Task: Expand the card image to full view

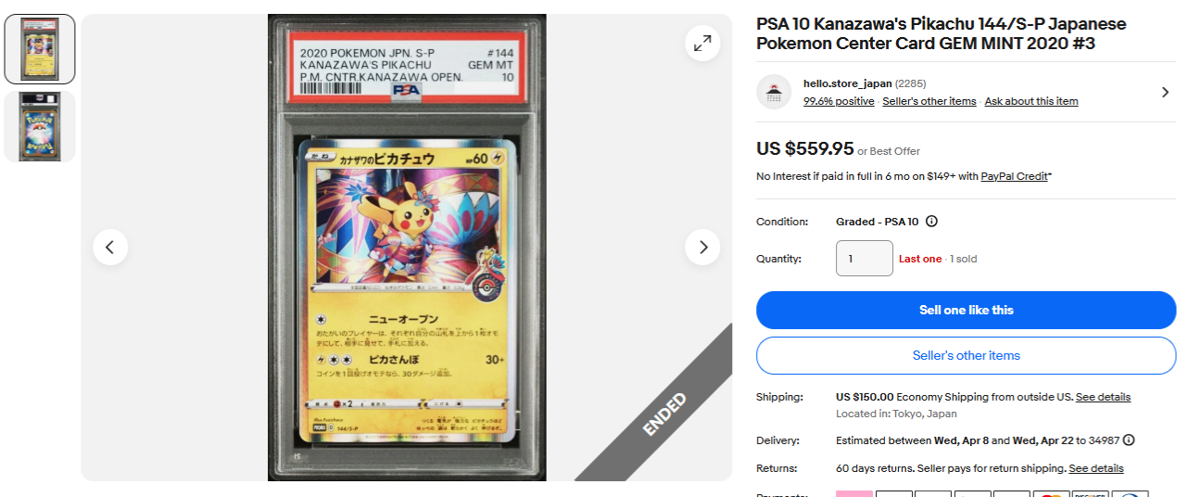Action: (x=702, y=44)
